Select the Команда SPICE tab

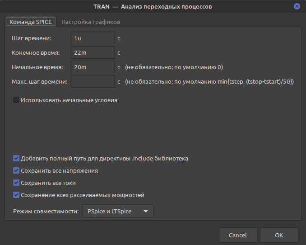30,22
